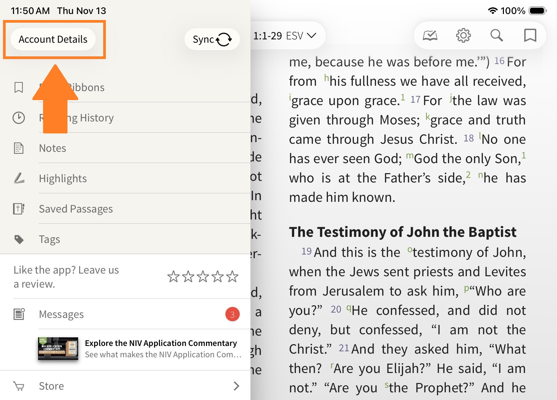Open Messages in the sidebar menu

pos(61,314)
